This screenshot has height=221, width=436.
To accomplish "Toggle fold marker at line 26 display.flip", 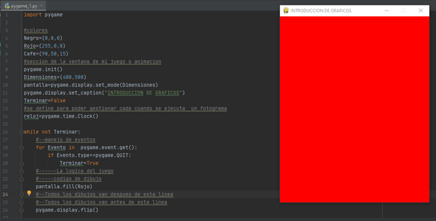I will point(21,210).
